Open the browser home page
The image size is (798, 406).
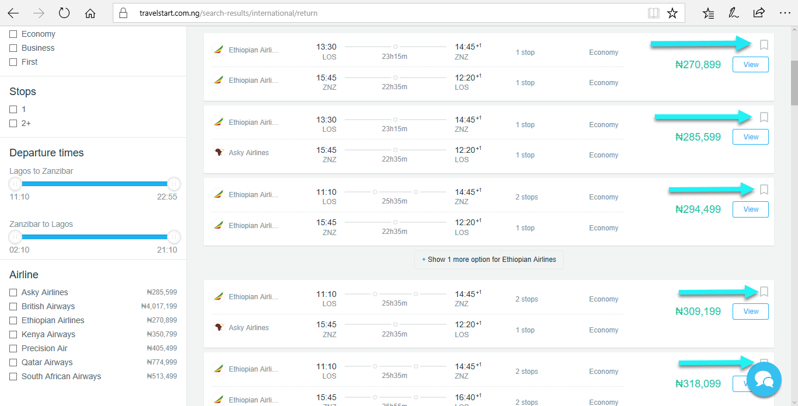pyautogui.click(x=90, y=13)
